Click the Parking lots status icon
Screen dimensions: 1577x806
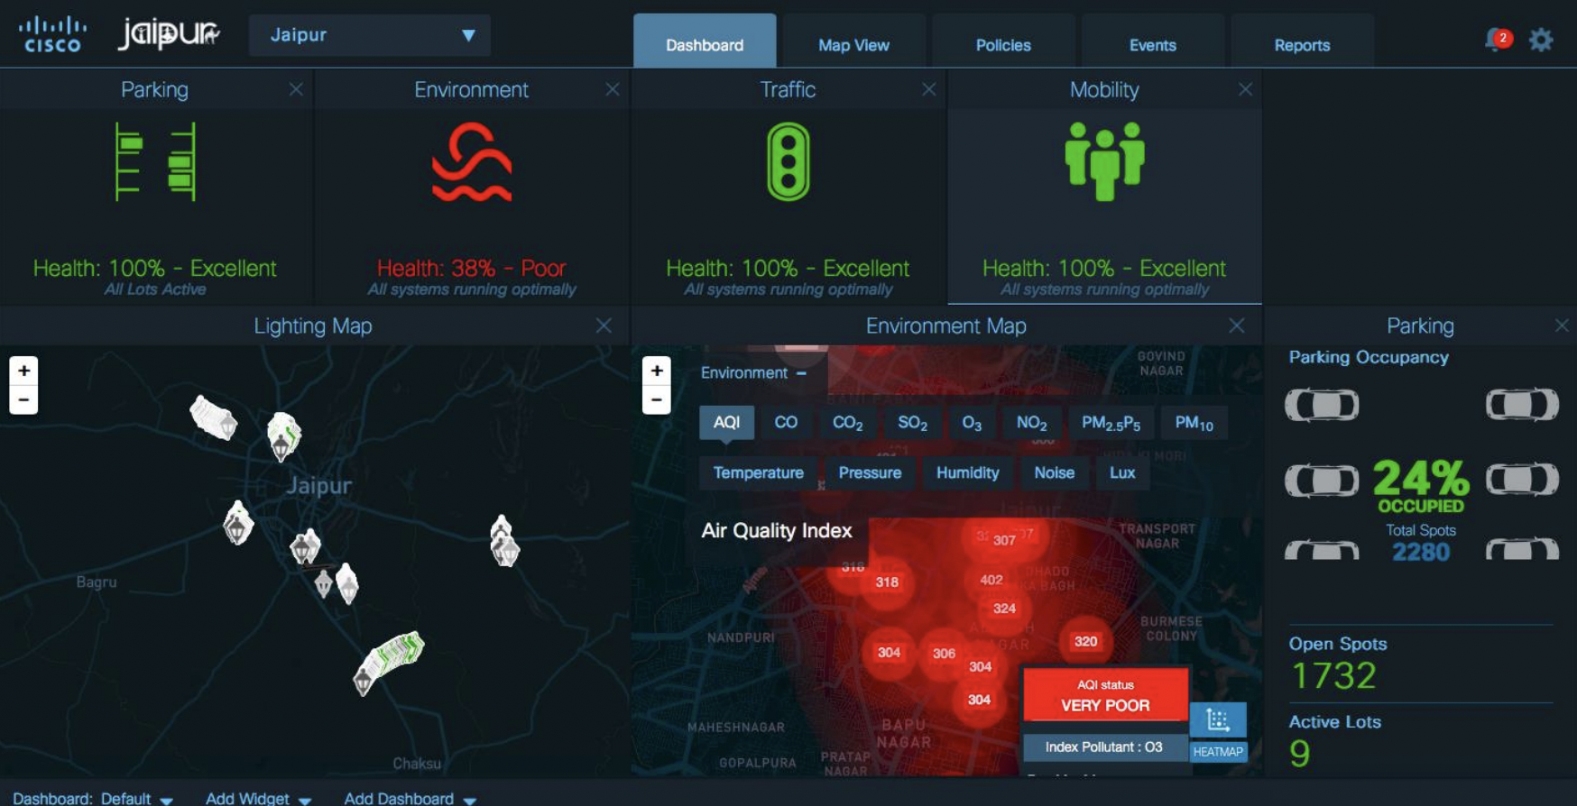(x=155, y=161)
